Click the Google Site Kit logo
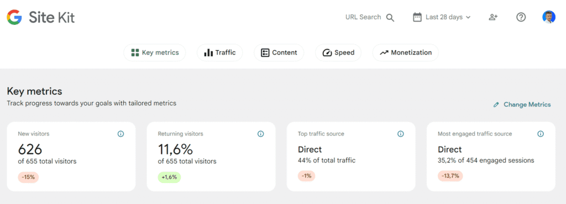566x204 pixels. (41, 17)
